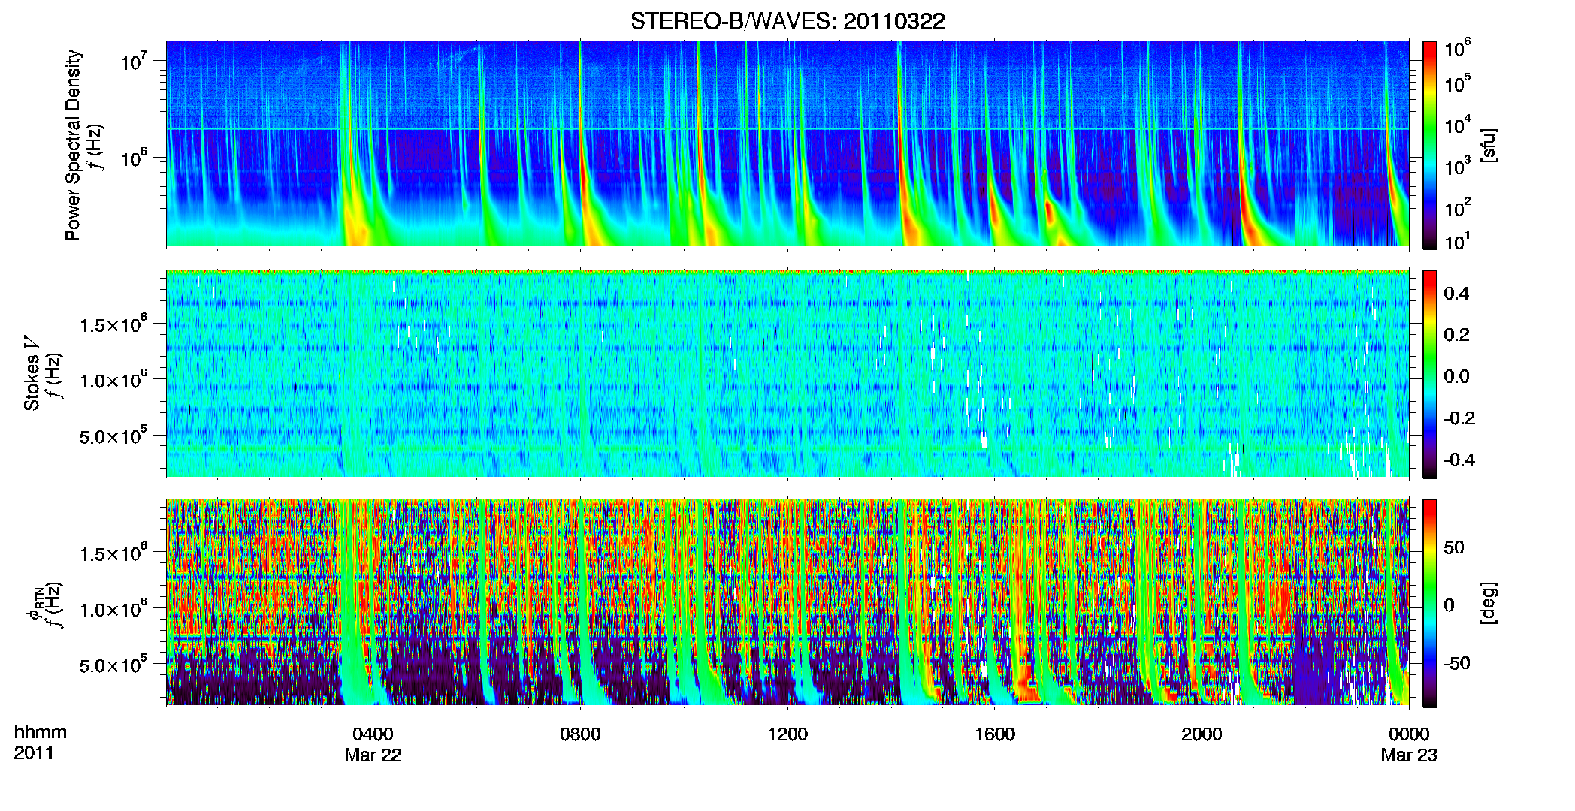The image size is (1575, 811).
Task: Click the -50 label on degree colorbar
Action: (1456, 663)
